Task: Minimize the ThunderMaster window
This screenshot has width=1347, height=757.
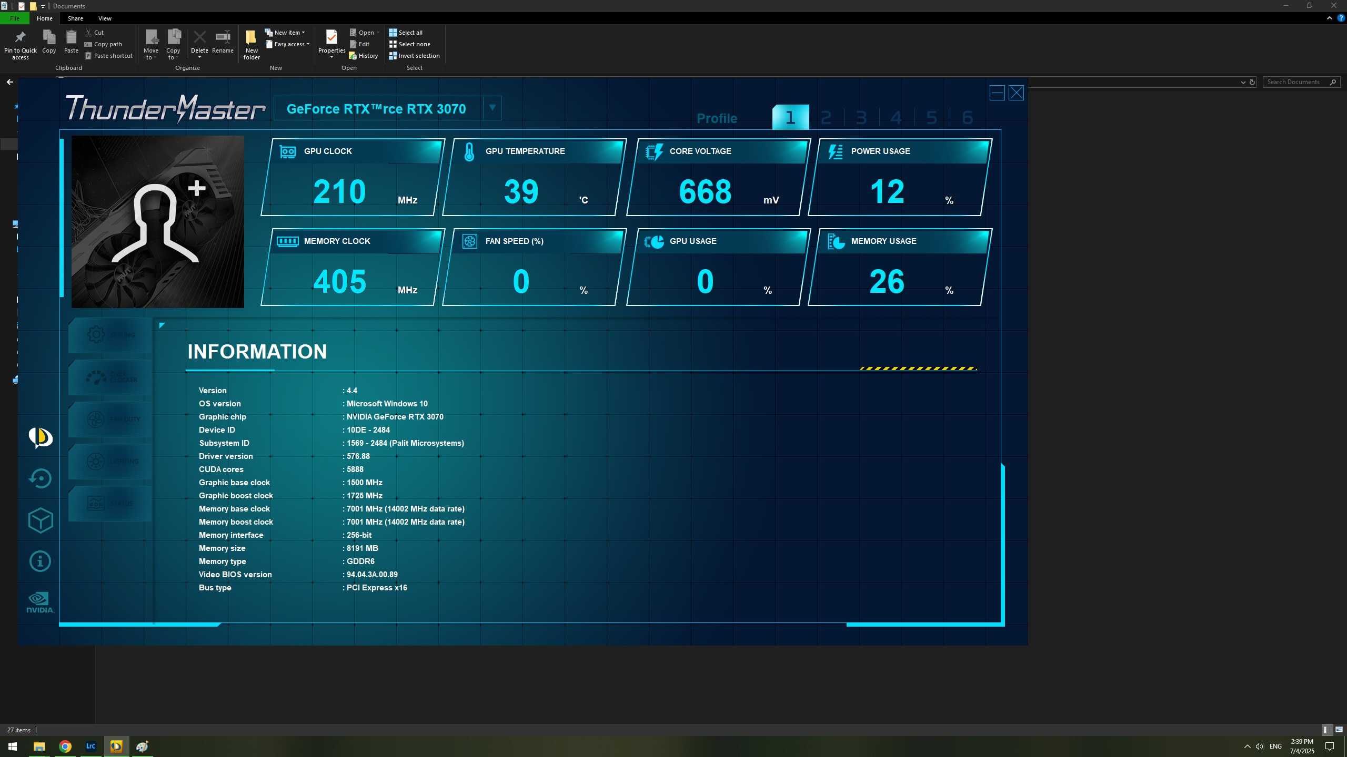Action: pyautogui.click(x=997, y=93)
